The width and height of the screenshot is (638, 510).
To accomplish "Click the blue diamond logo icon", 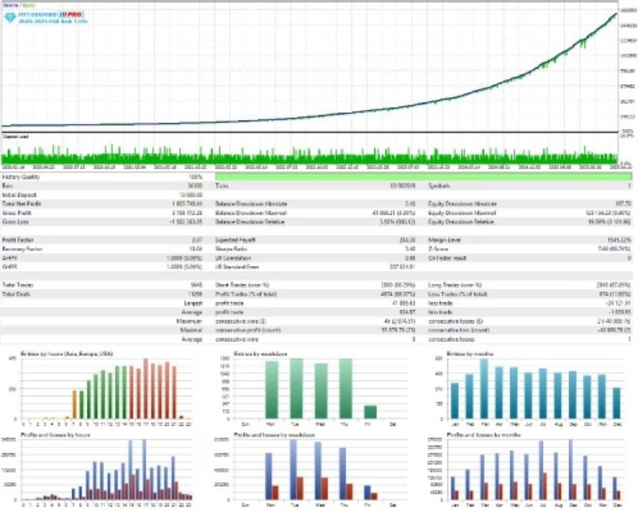I will [x=10, y=17].
